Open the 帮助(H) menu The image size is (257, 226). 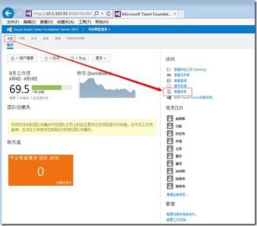pyautogui.click(x=102, y=22)
